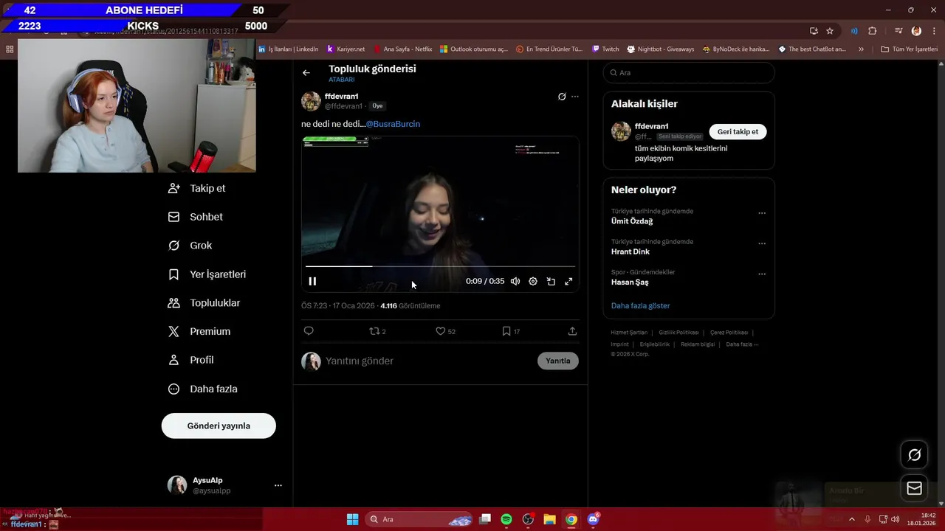Open the Nightbot - Giveaways bookmark
The image size is (945, 531).
point(661,49)
